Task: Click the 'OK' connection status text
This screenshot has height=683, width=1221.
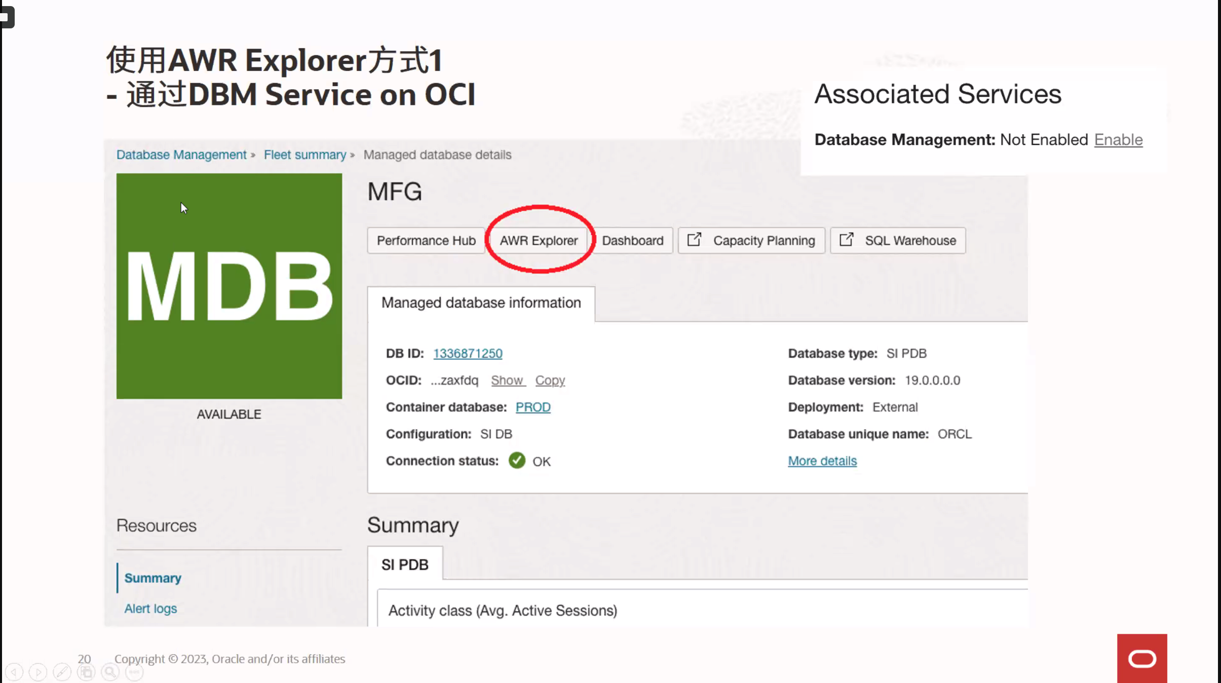Action: point(541,461)
